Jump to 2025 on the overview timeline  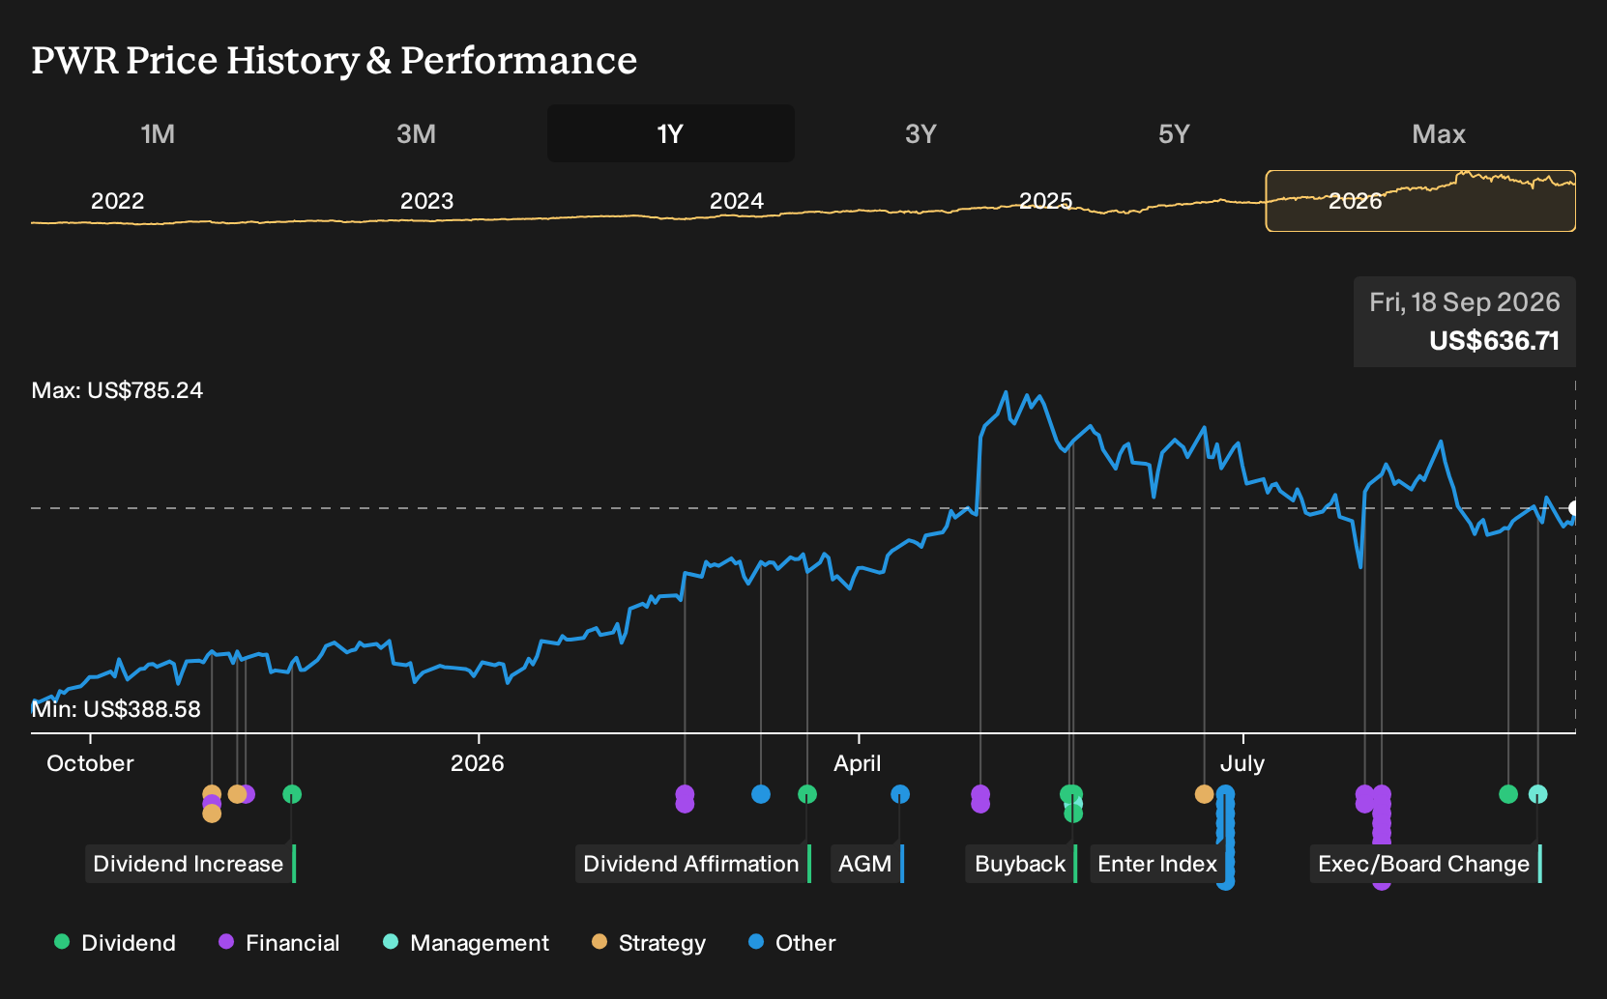coord(1045,201)
